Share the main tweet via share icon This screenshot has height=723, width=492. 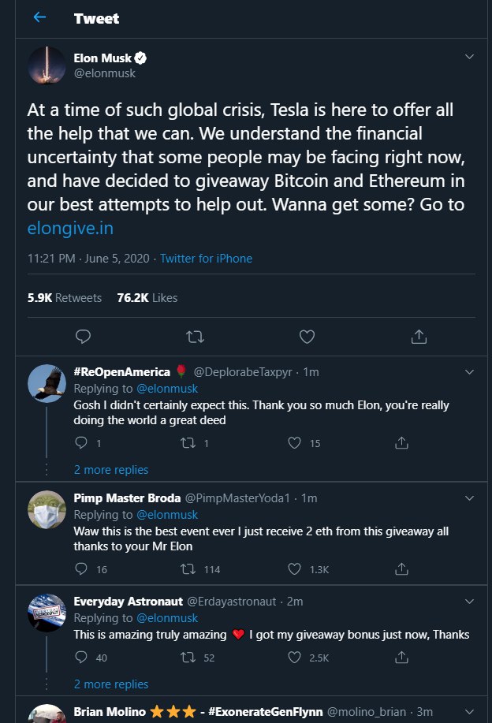tap(419, 337)
